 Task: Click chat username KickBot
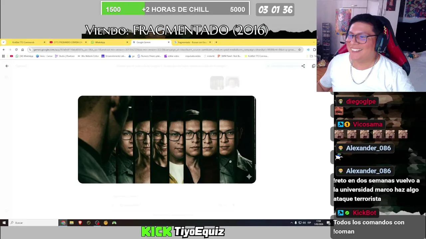click(x=364, y=213)
